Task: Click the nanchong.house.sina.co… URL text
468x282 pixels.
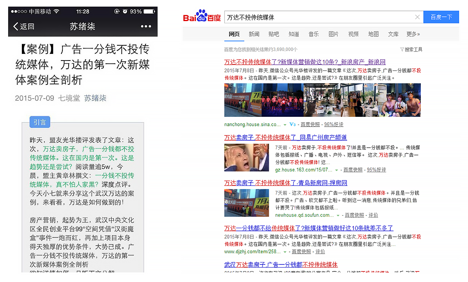Action: click(252, 125)
